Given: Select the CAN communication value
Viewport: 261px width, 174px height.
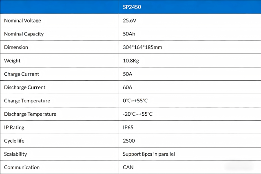Looking at the screenshot, I should pos(128,167).
